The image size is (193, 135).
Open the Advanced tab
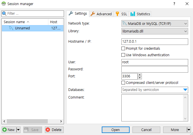[x=101, y=14]
